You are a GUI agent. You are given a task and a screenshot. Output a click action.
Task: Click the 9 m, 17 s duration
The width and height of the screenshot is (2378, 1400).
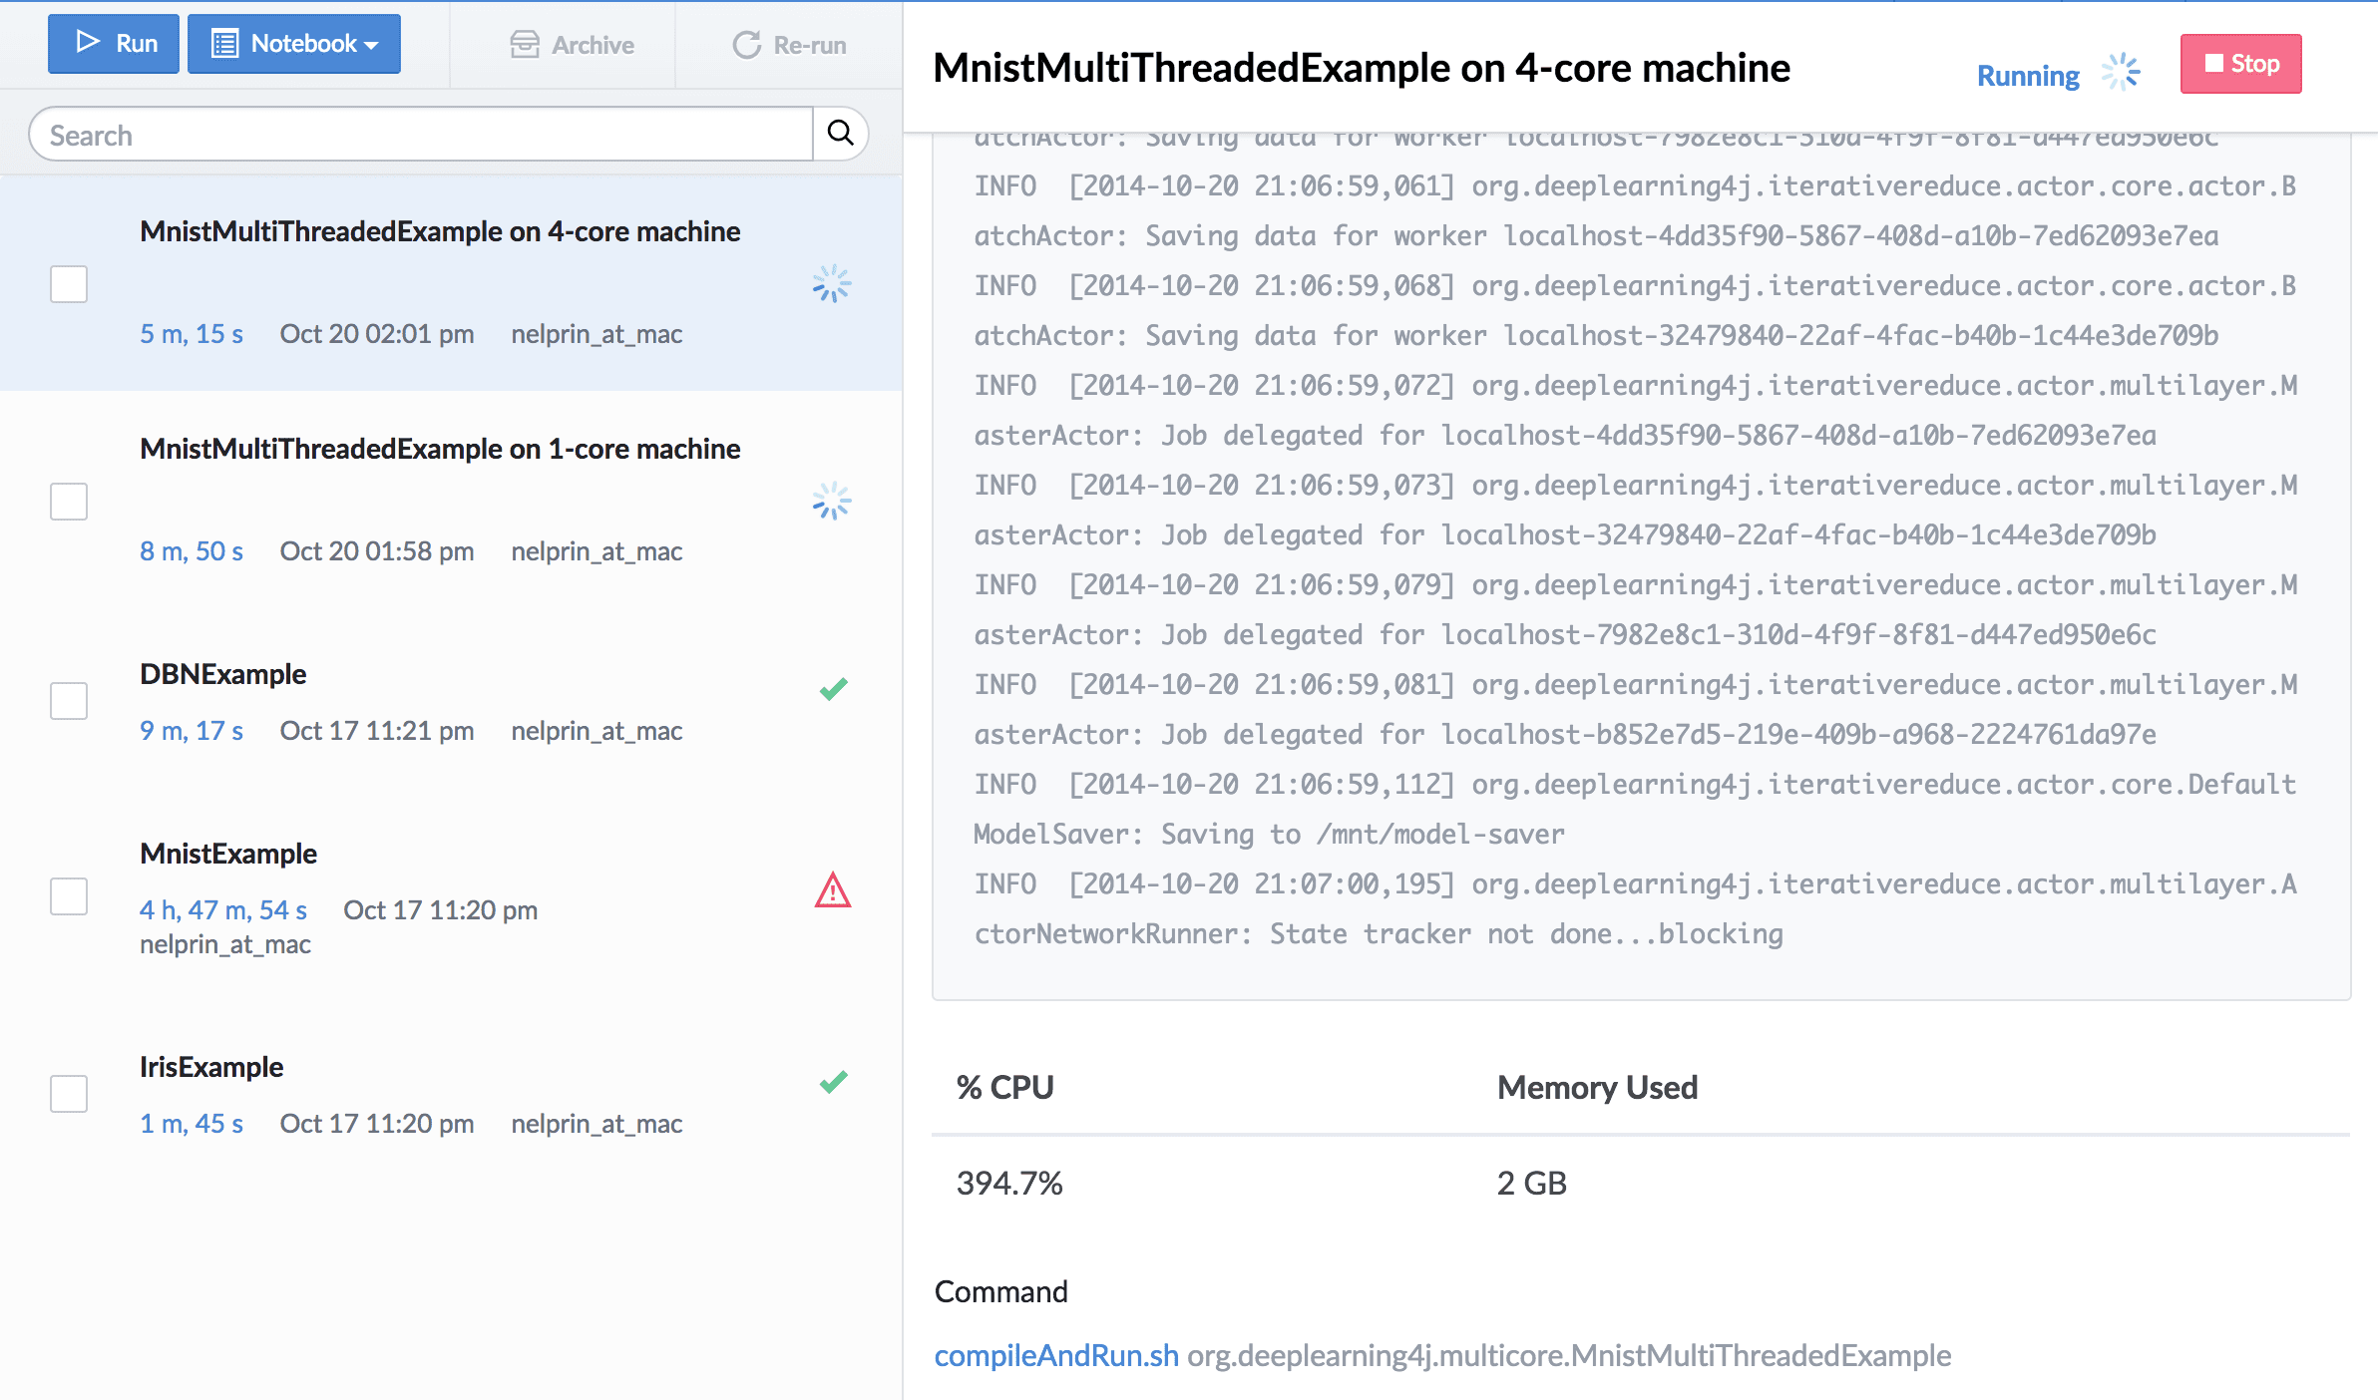tap(192, 731)
